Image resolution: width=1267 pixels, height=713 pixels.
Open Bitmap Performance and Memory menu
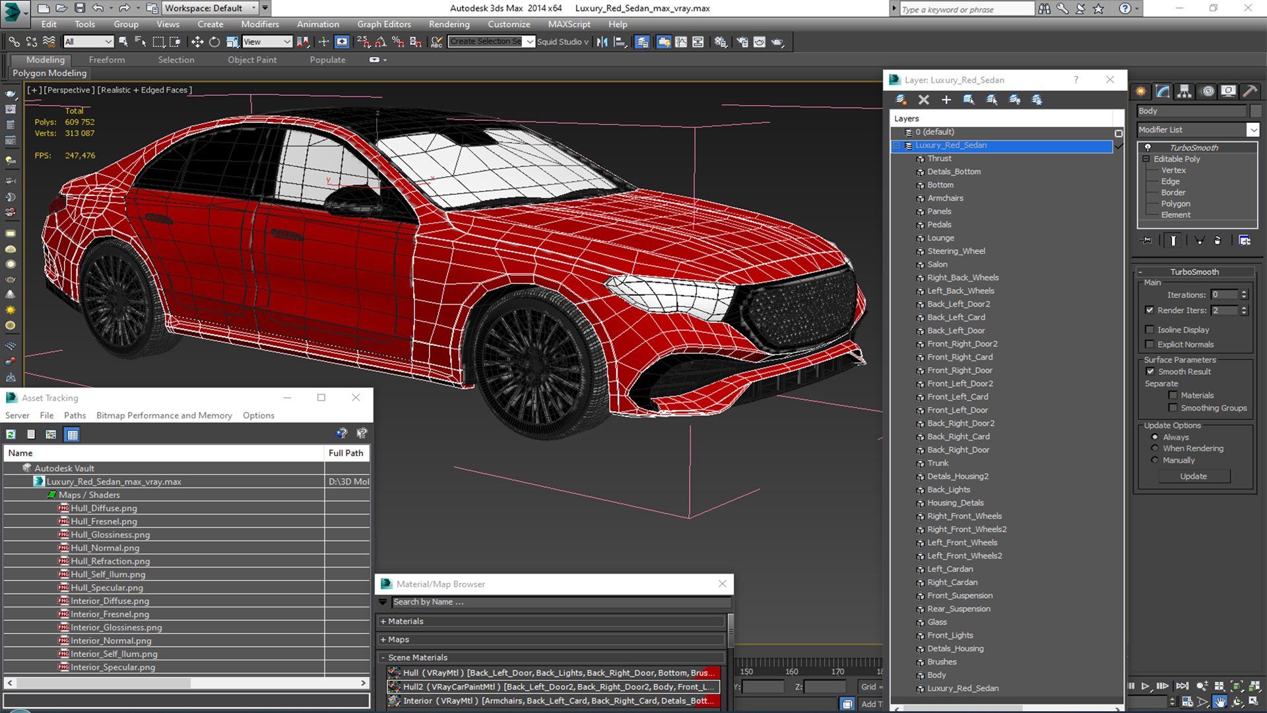pyautogui.click(x=164, y=415)
